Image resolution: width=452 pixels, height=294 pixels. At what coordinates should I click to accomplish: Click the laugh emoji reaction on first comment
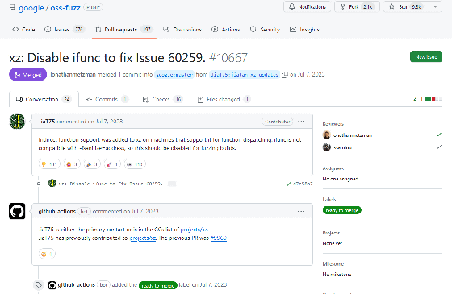(72, 164)
